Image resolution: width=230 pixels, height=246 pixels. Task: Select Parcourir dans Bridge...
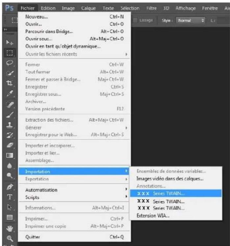pos(74,31)
